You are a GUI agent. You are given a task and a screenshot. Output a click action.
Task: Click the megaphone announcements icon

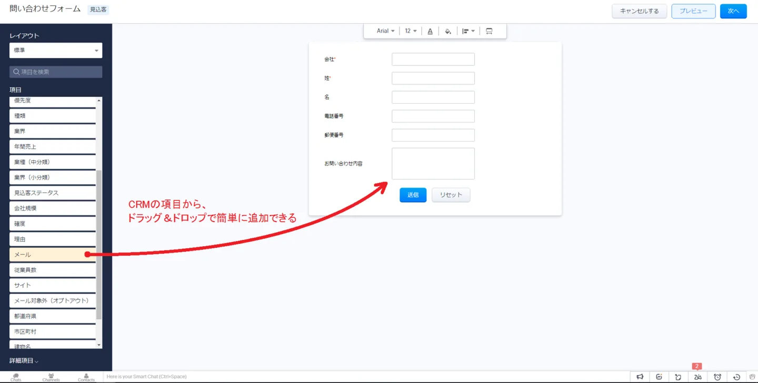click(640, 377)
